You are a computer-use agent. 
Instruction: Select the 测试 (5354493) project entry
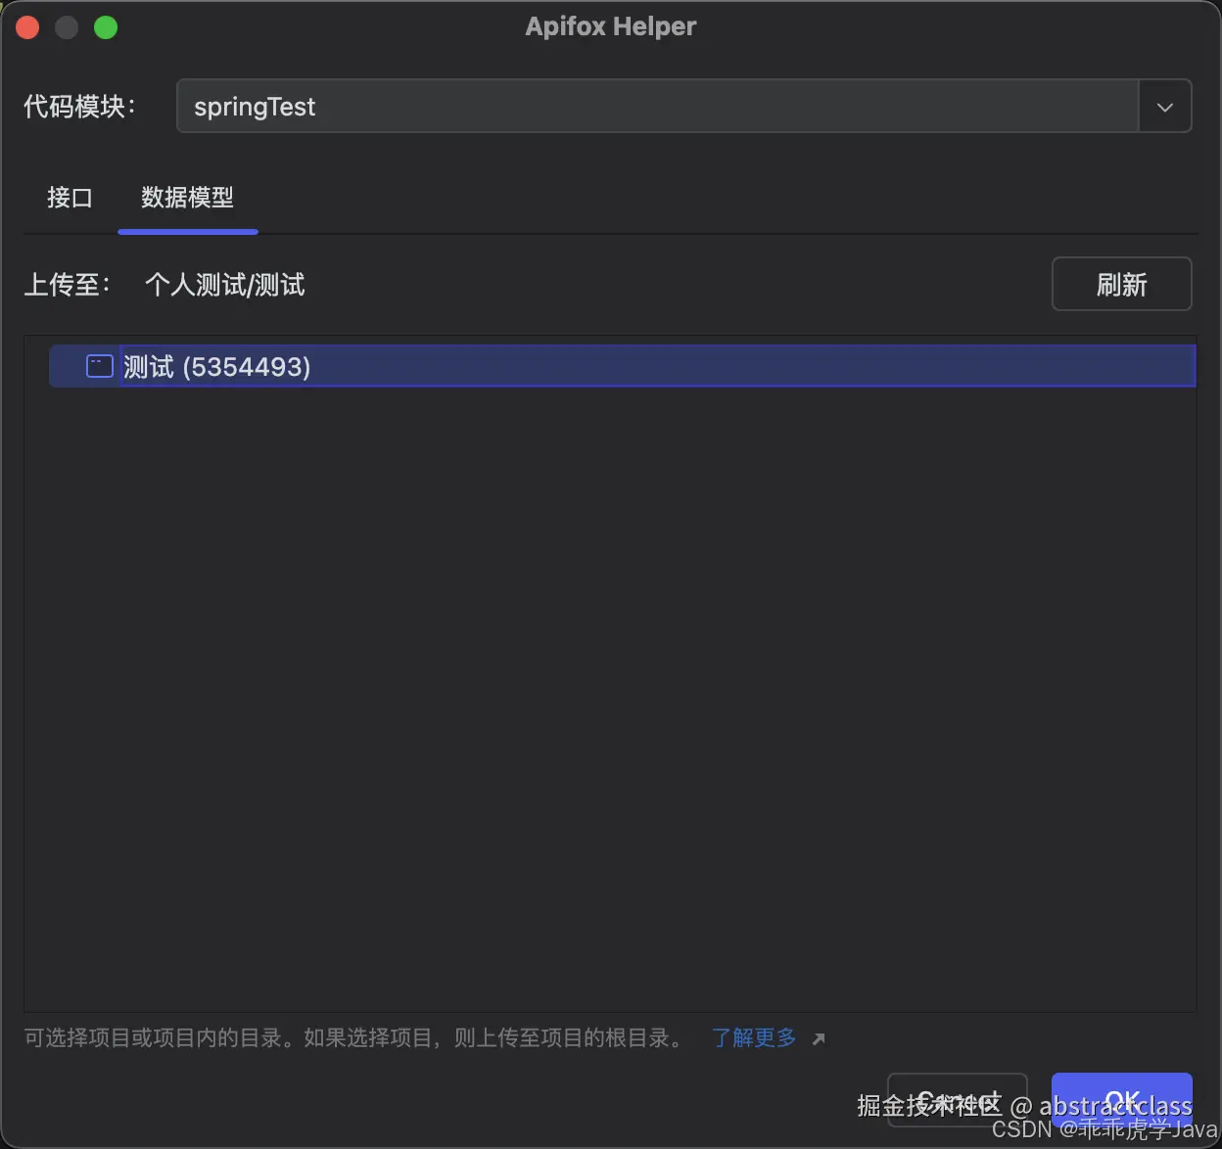point(217,365)
